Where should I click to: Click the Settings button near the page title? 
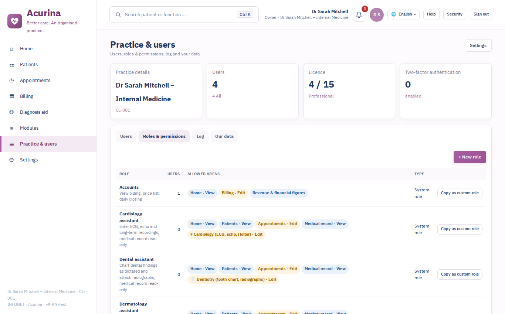478,45
